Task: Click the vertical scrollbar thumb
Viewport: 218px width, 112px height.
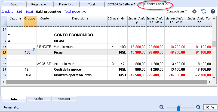Action: pos(214,44)
